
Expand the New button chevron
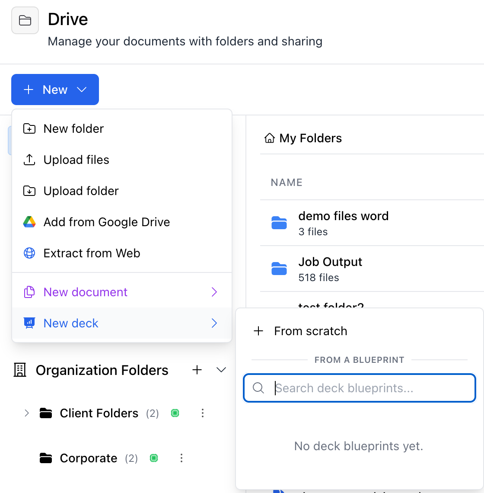[82, 90]
